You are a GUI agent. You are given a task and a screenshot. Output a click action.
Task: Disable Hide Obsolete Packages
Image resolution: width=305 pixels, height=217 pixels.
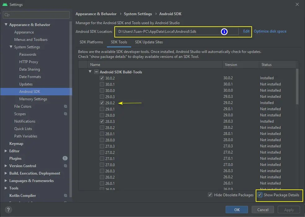tap(210, 195)
